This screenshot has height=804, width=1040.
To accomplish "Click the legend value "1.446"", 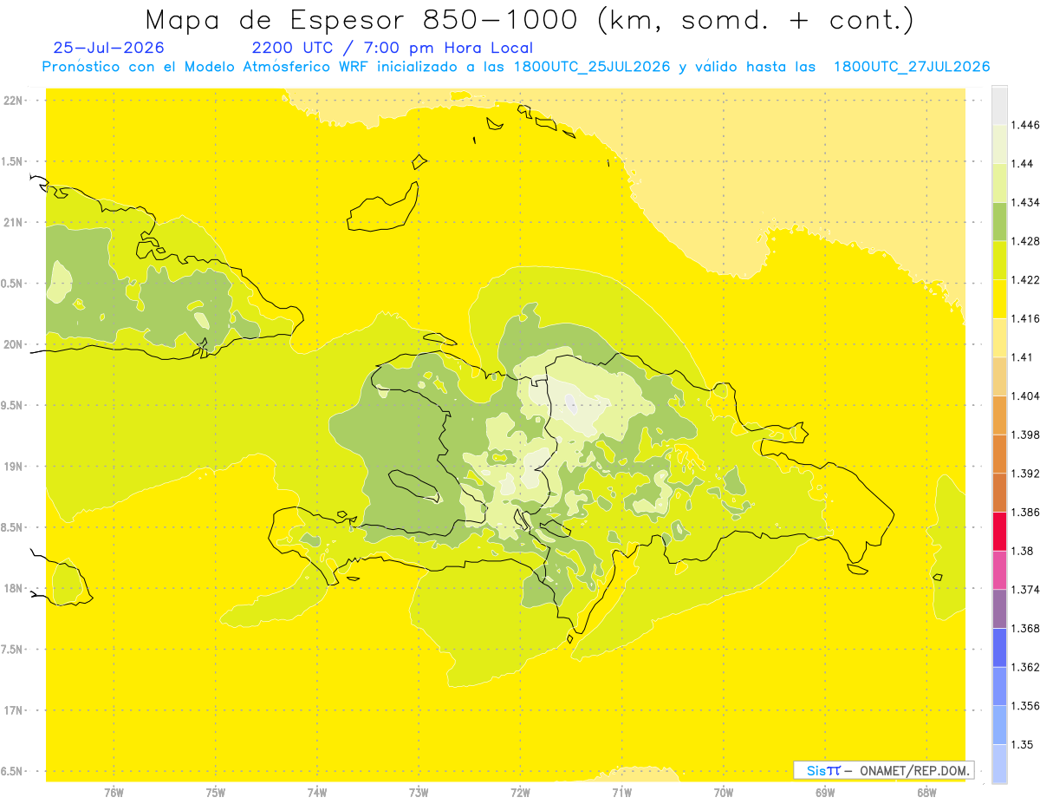I will click(x=1025, y=125).
